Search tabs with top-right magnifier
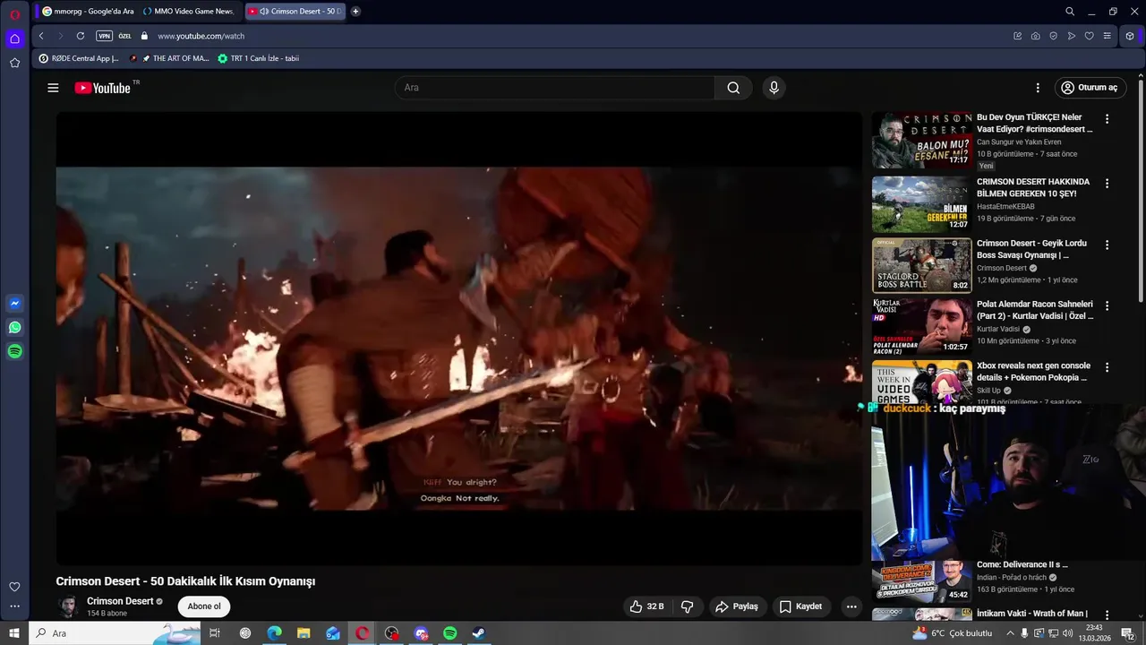 coord(1070,11)
